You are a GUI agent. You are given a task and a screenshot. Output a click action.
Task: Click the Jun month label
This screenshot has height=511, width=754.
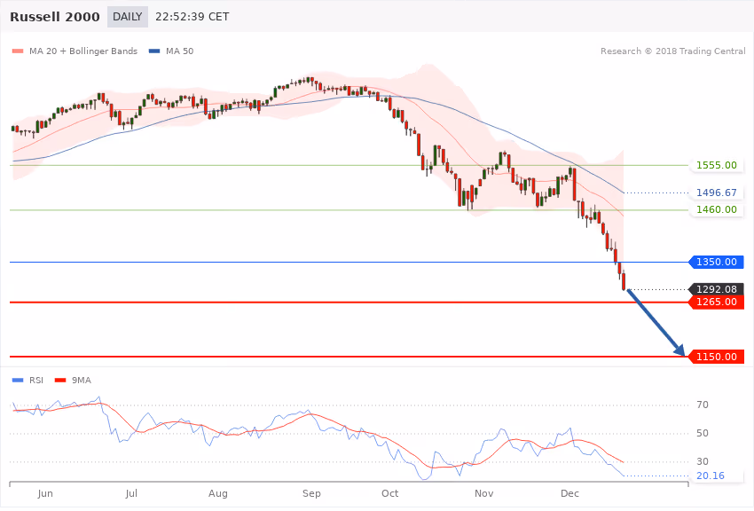point(45,493)
